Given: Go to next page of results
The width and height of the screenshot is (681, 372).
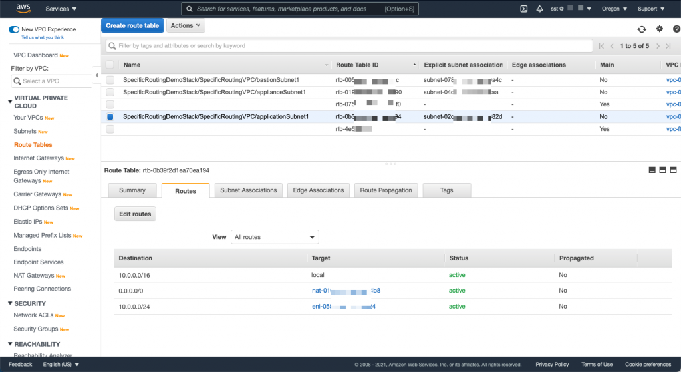Looking at the screenshot, I should coord(658,46).
